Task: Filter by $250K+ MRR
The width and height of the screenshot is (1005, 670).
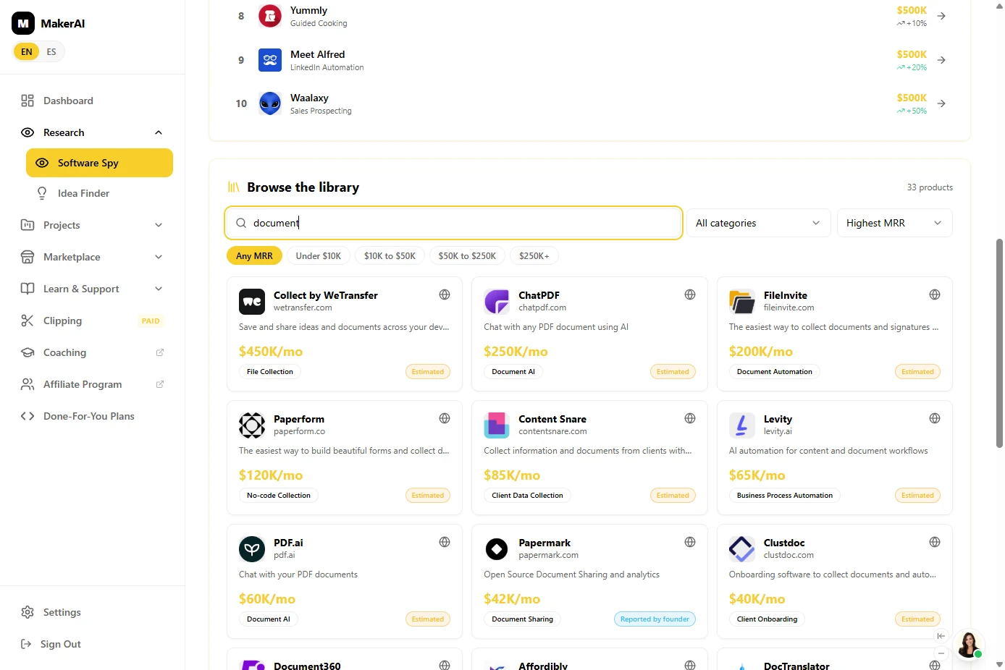Action: 534,256
